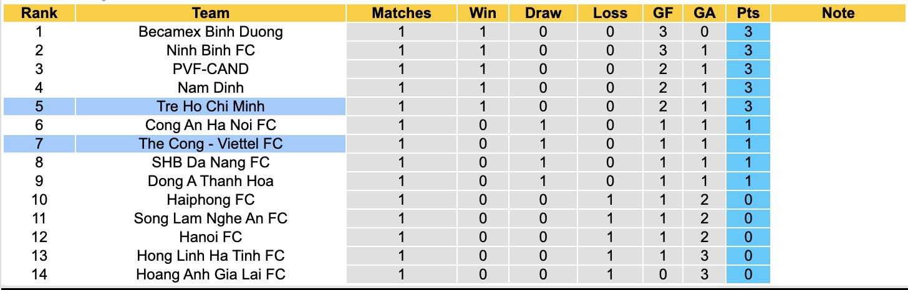Open the Becamex Binh Duong team
Viewport: 908px width, 290px height.
click(x=211, y=32)
